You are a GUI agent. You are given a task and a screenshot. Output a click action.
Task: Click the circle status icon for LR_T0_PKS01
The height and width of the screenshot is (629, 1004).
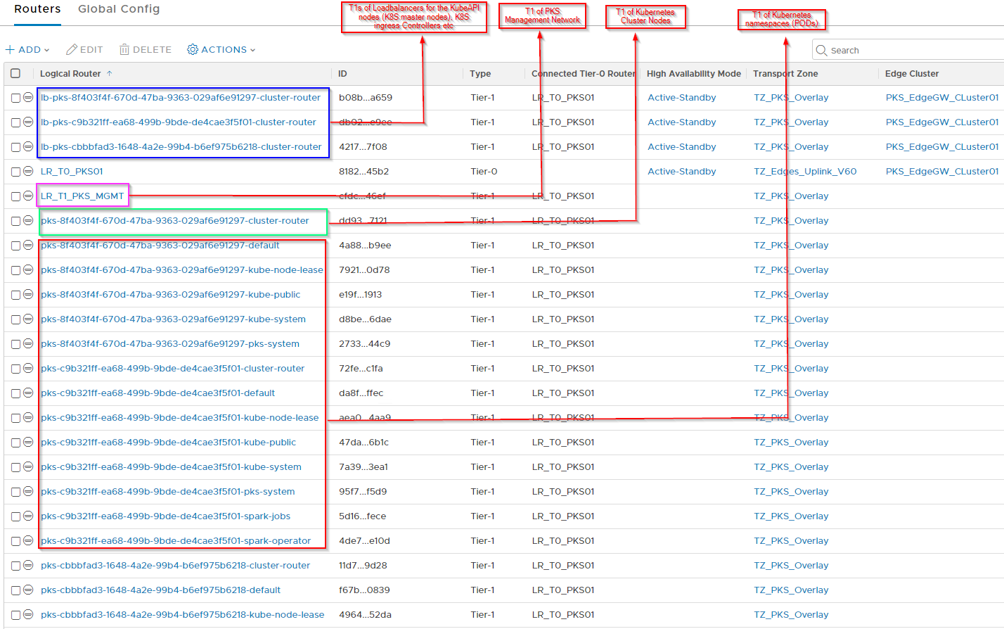click(x=28, y=171)
